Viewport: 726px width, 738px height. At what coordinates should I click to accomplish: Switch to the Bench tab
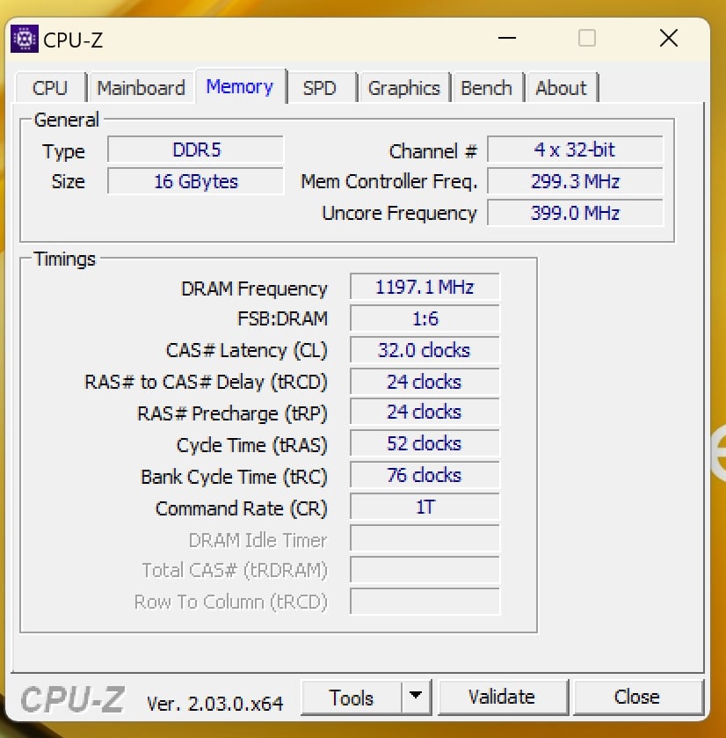click(x=486, y=88)
